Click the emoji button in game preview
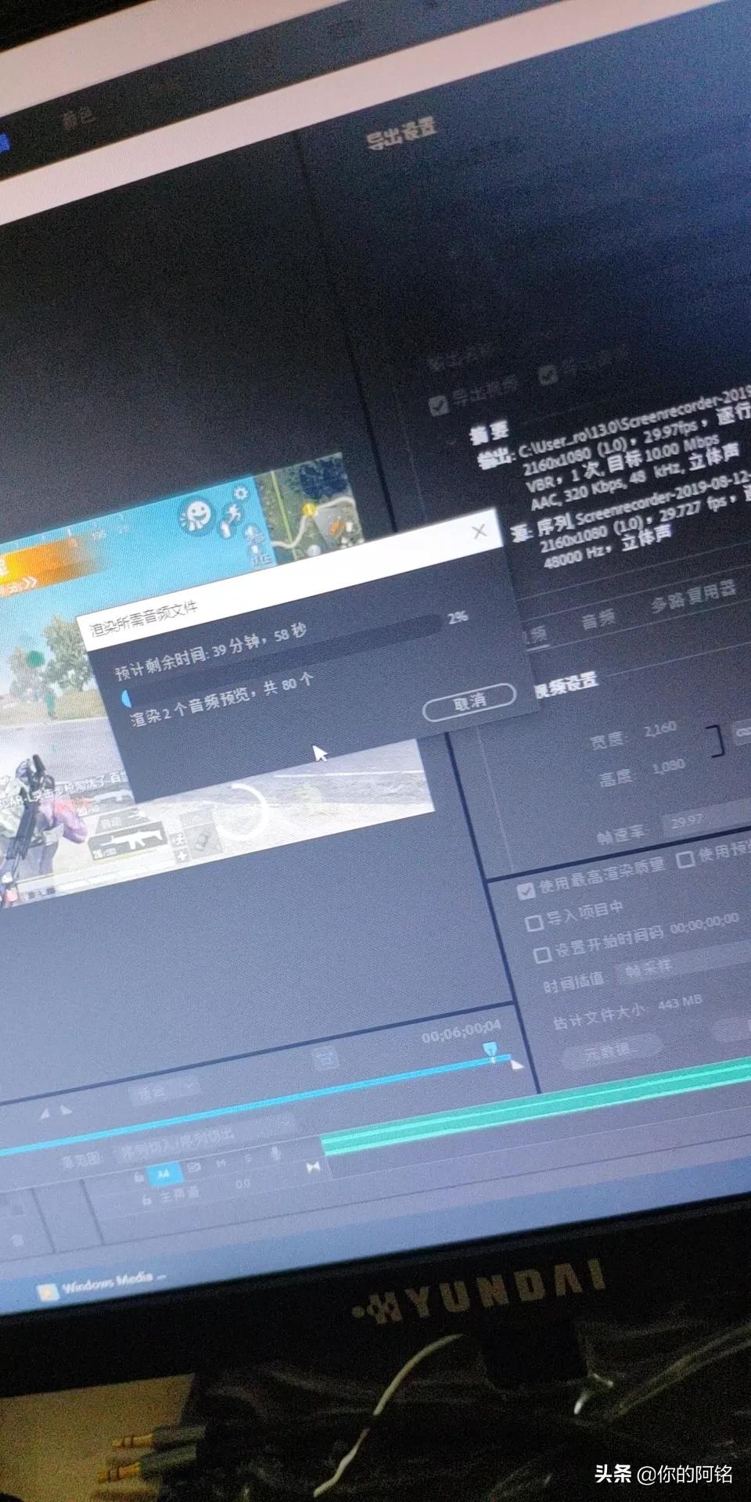751x1502 pixels. click(x=196, y=517)
